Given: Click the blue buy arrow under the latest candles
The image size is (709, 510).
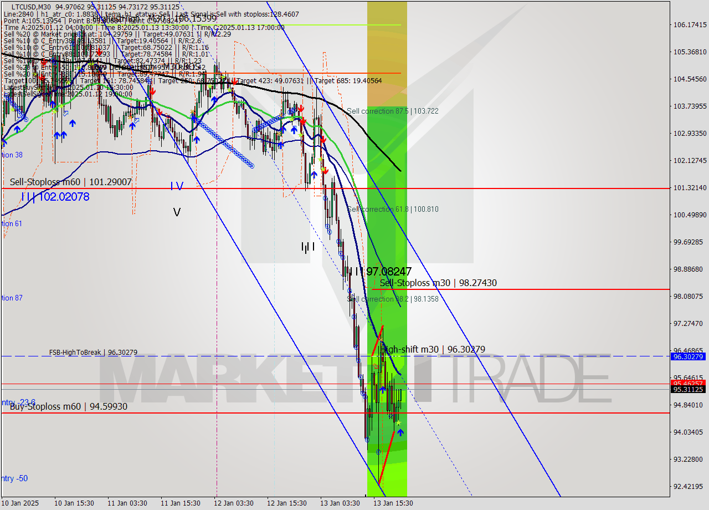Looking at the screenshot, I should tap(400, 432).
